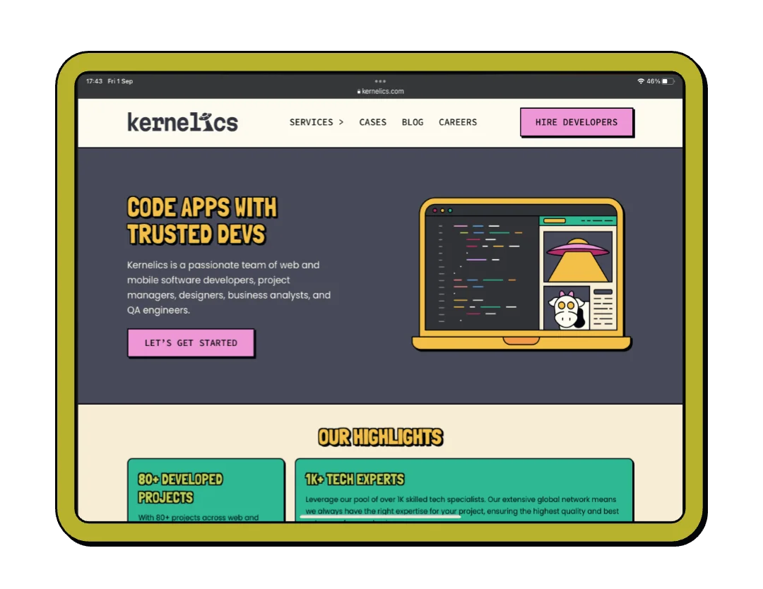763x589 pixels.
Task: Click the kernelics logo
Action: (x=182, y=122)
